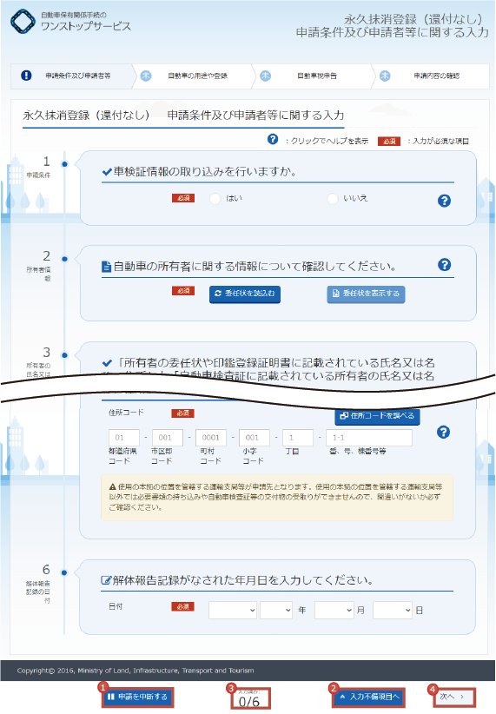Click 住所コードを調べる button
The width and height of the screenshot is (496, 714).
click(x=377, y=416)
